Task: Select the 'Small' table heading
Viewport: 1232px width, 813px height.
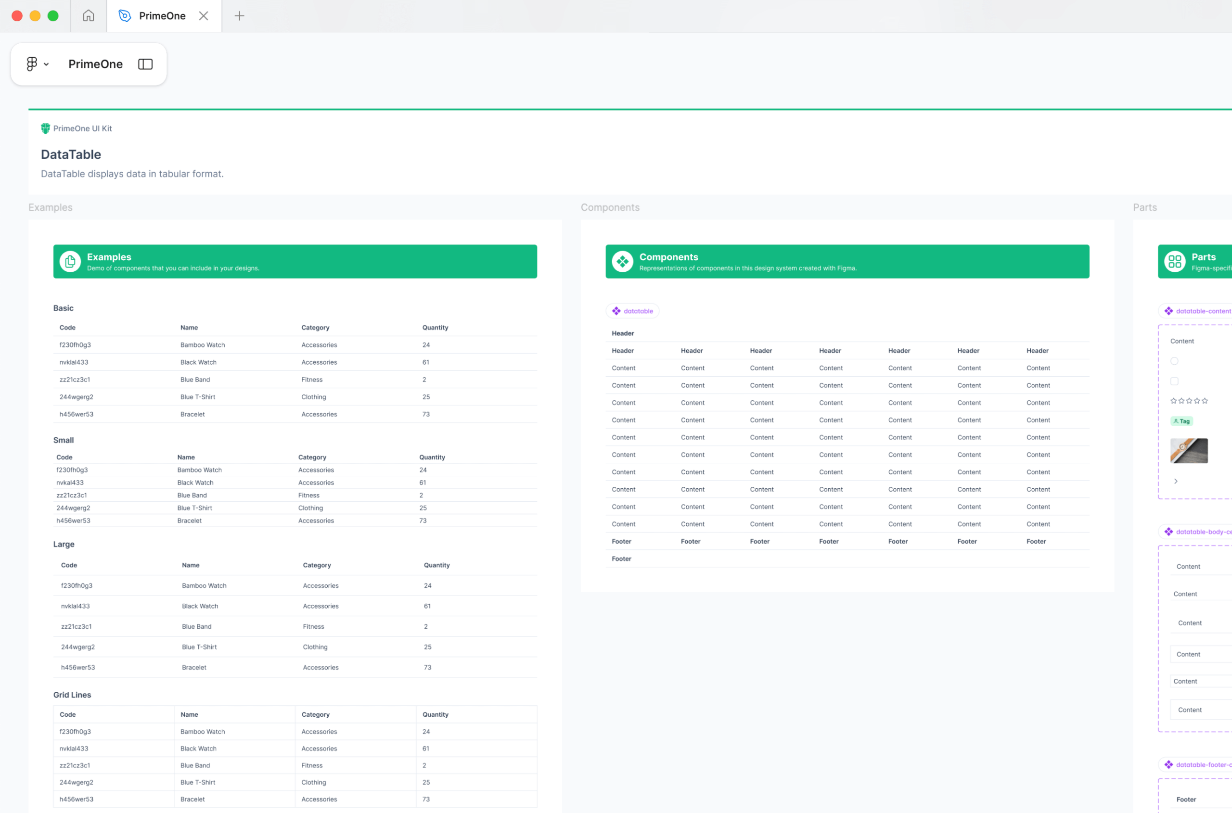Action: [x=64, y=440]
